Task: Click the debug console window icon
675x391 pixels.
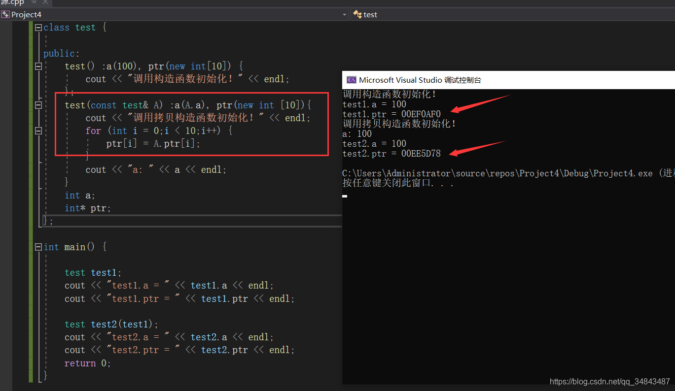Action: (351, 80)
